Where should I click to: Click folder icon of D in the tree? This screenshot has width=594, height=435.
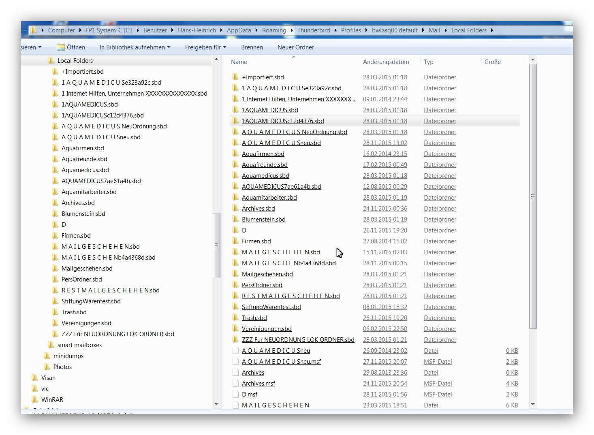(x=55, y=224)
